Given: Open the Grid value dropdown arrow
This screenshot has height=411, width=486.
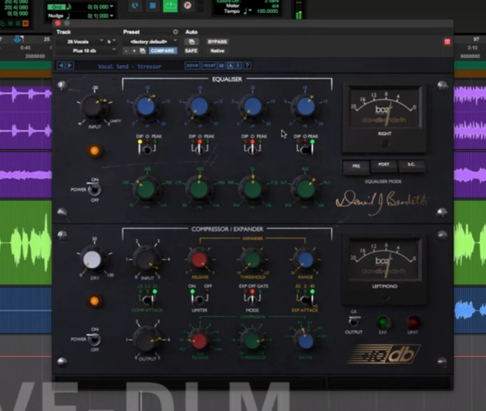Looking at the screenshot, I should coord(112,6).
